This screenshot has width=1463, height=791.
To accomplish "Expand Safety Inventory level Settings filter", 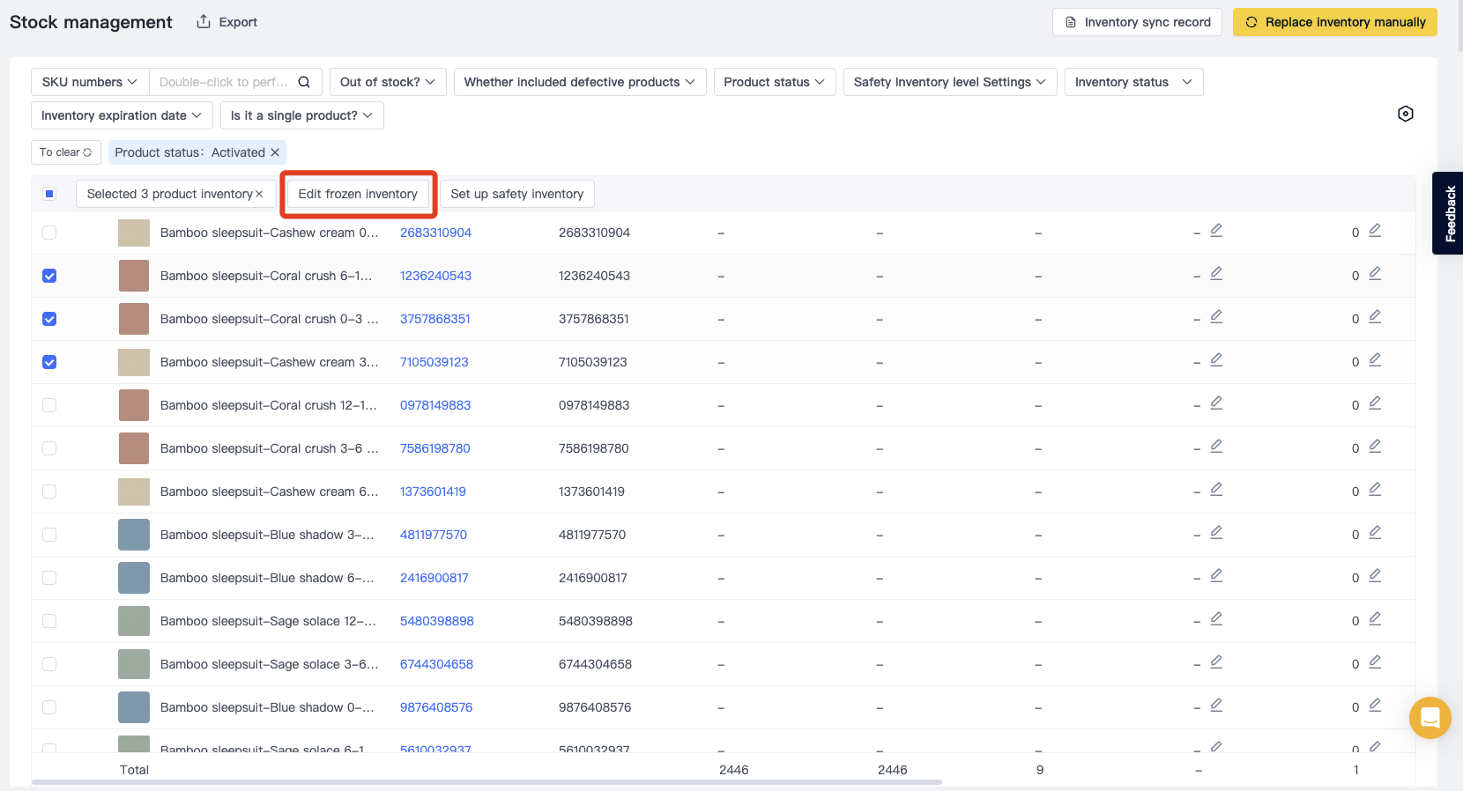I will (949, 82).
